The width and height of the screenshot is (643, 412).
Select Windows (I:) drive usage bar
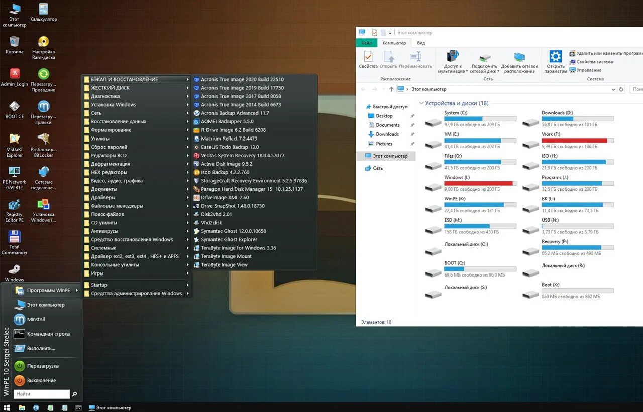[x=480, y=183]
